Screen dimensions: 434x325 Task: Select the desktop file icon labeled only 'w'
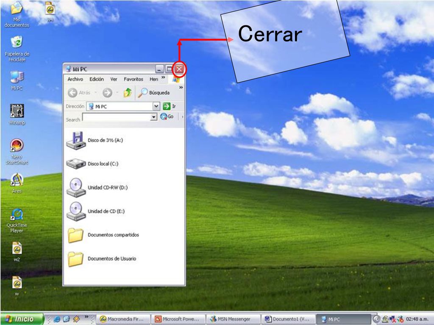pos(17,286)
